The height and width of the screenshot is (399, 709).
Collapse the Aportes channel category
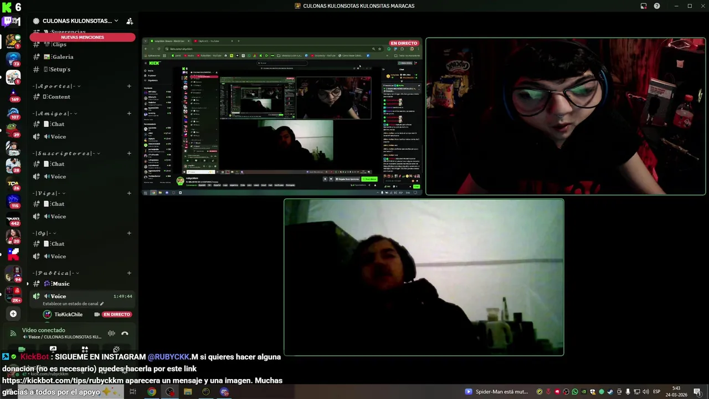55,86
